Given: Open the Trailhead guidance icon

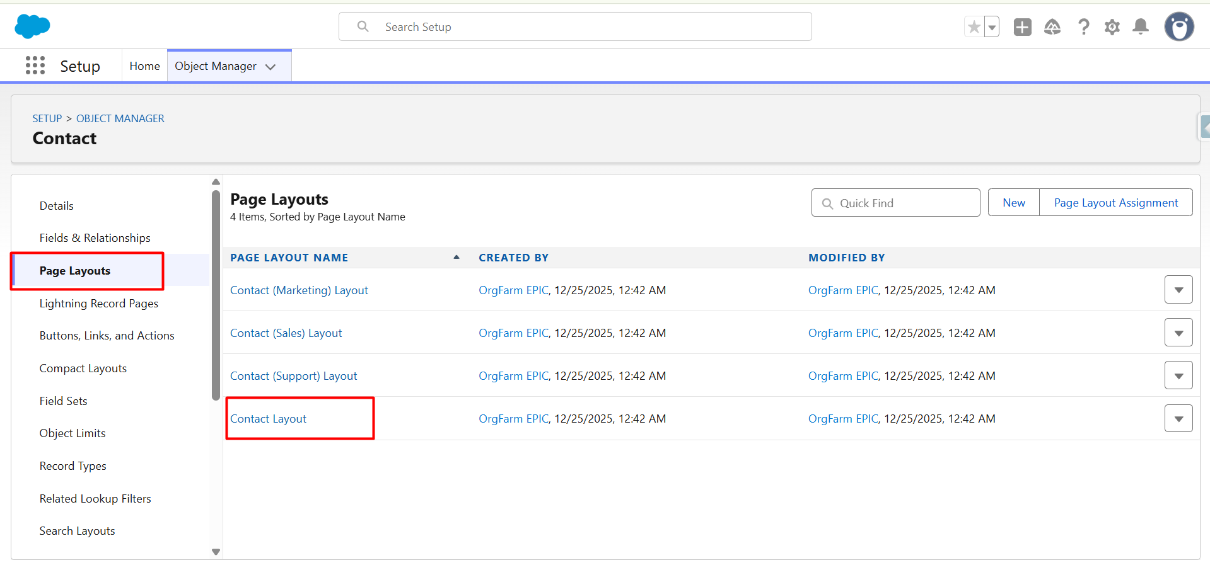Looking at the screenshot, I should pos(1052,27).
